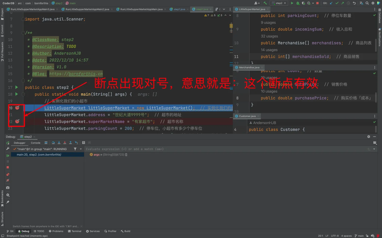Screen dimensions: 382x238
Task: Start debugging with the top-toolbar bug icon
Action: pyautogui.click(x=298, y=3)
